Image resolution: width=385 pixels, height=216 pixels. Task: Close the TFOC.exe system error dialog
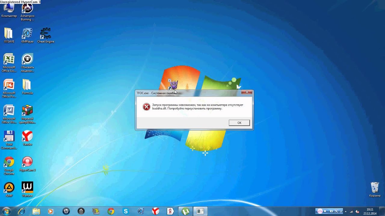click(247, 92)
